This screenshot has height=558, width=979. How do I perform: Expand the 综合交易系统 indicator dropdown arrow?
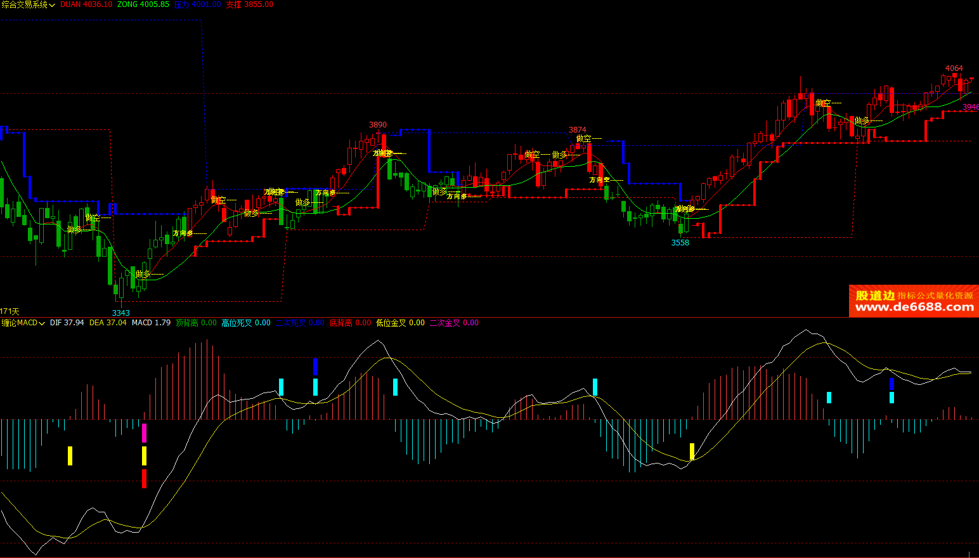[52, 5]
